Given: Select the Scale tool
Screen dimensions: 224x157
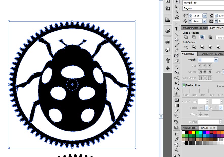Looking at the screenshot, I should tap(177, 72).
